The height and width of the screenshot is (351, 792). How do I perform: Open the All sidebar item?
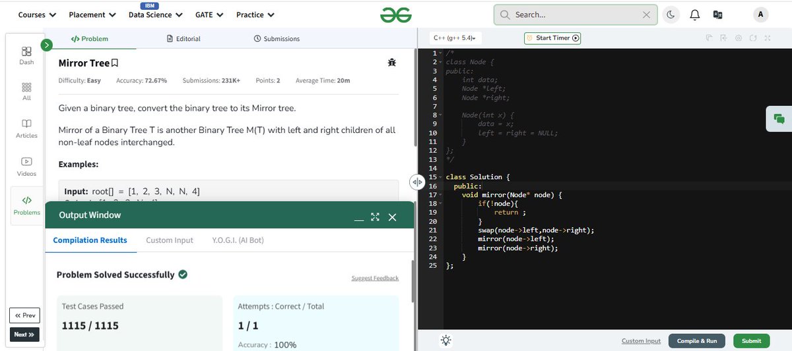[26, 92]
